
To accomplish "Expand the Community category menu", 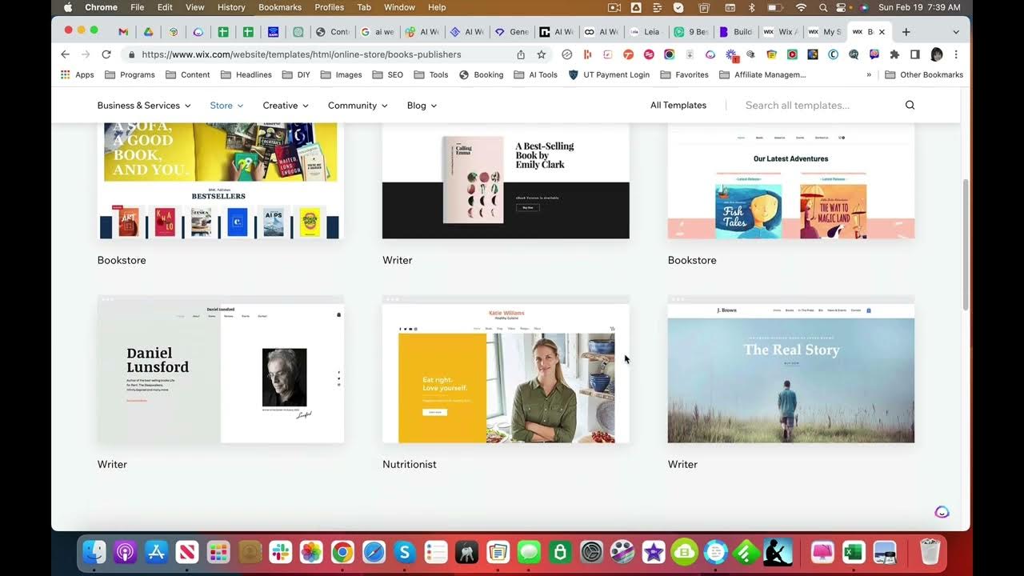I will (x=358, y=106).
